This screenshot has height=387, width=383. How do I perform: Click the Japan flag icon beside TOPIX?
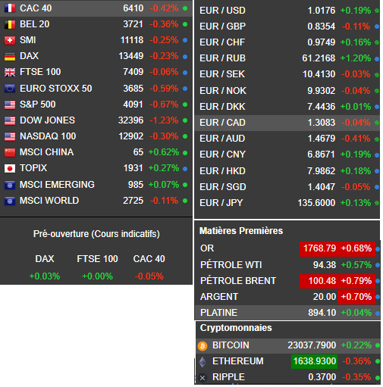(x=10, y=168)
